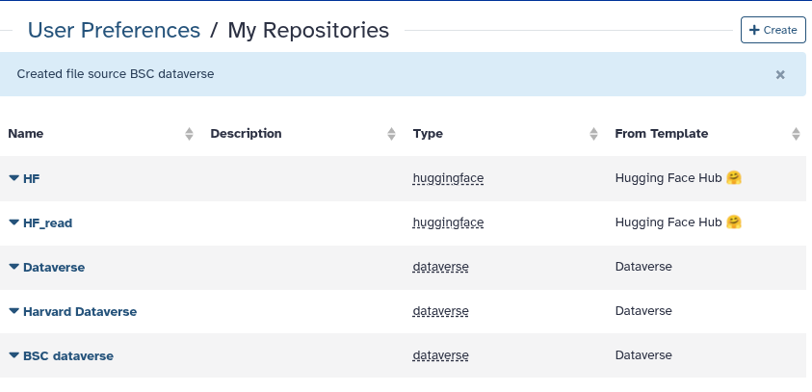The image size is (812, 392).
Task: Expand the HF repository dropdown
Action: pos(24,178)
